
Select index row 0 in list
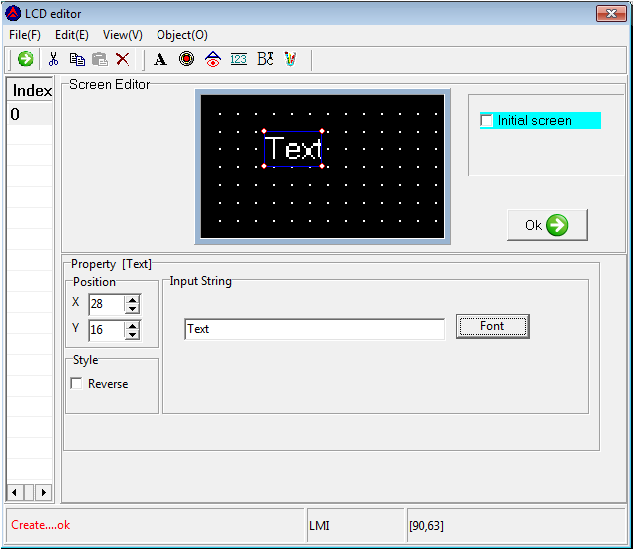click(x=30, y=114)
